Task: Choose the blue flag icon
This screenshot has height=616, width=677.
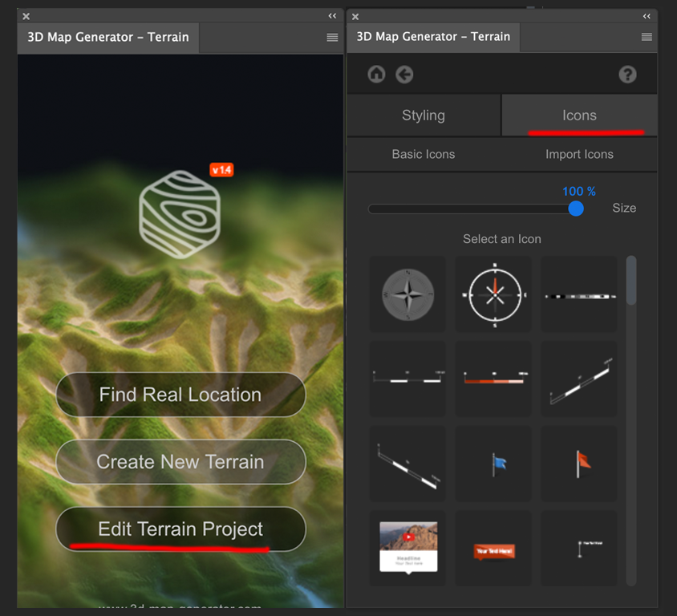Action: click(493, 464)
